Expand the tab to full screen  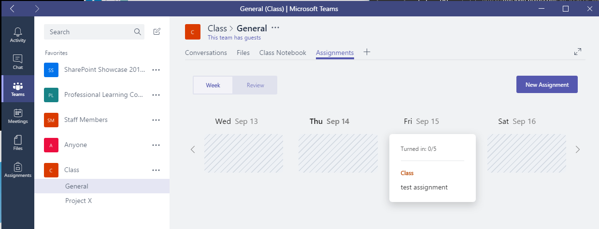click(x=578, y=52)
